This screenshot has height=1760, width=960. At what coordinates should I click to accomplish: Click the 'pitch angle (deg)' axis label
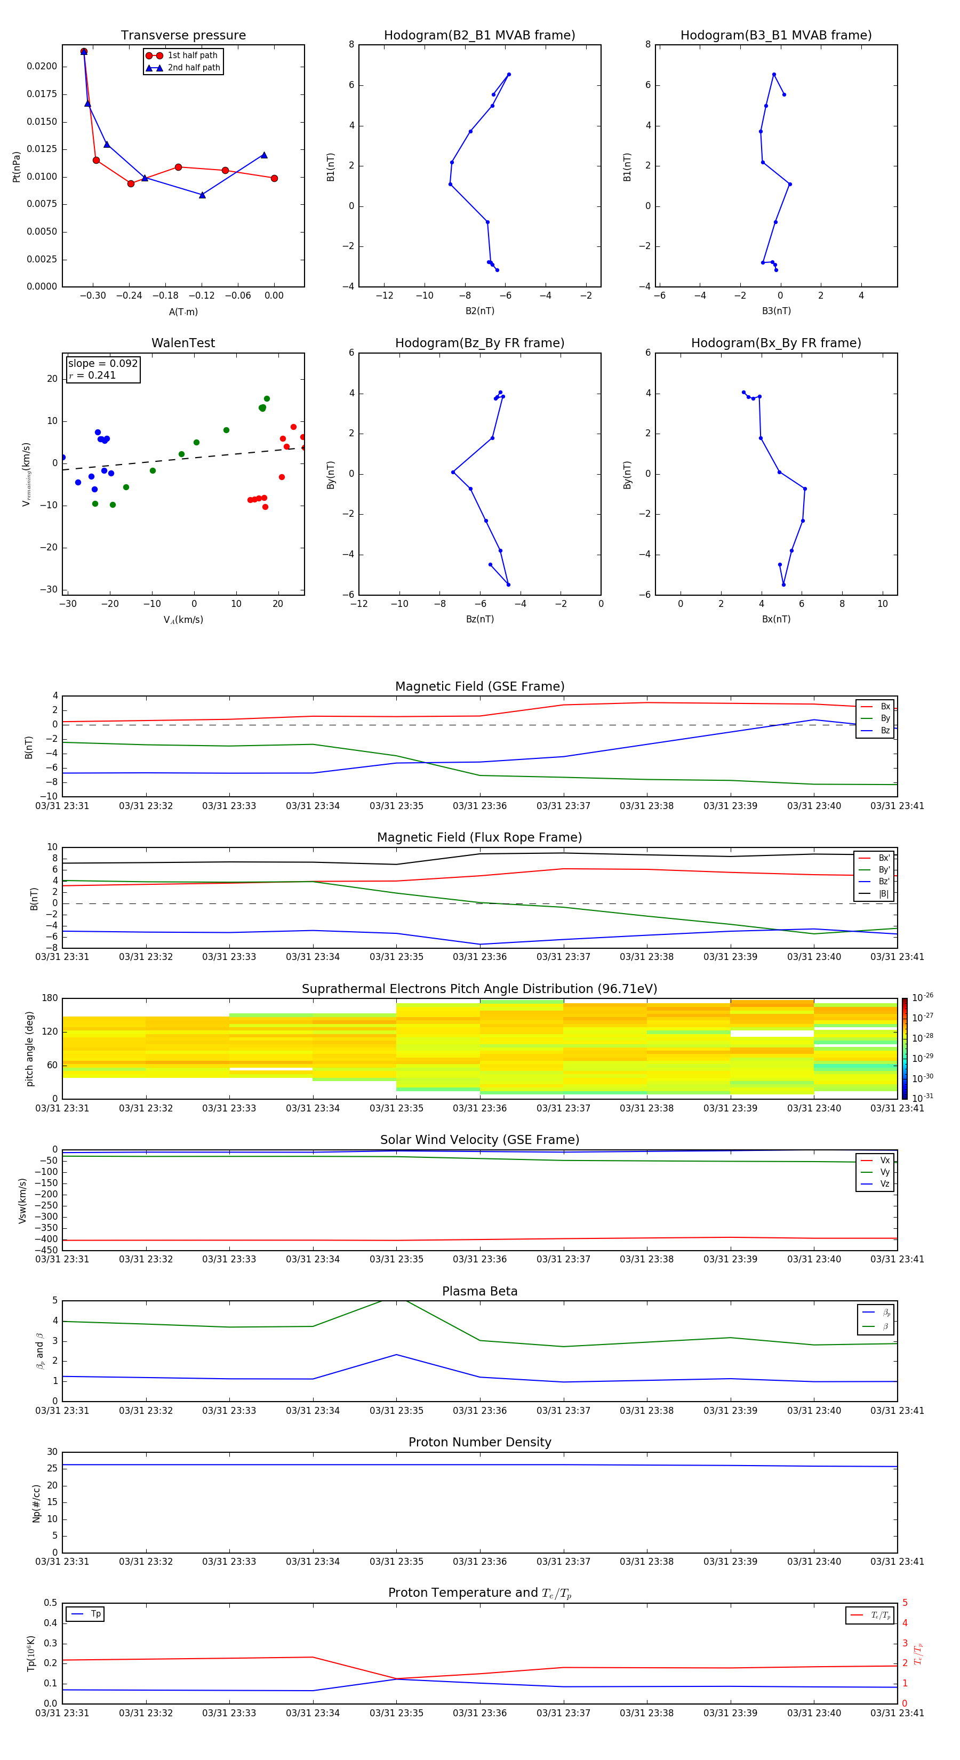click(29, 1049)
